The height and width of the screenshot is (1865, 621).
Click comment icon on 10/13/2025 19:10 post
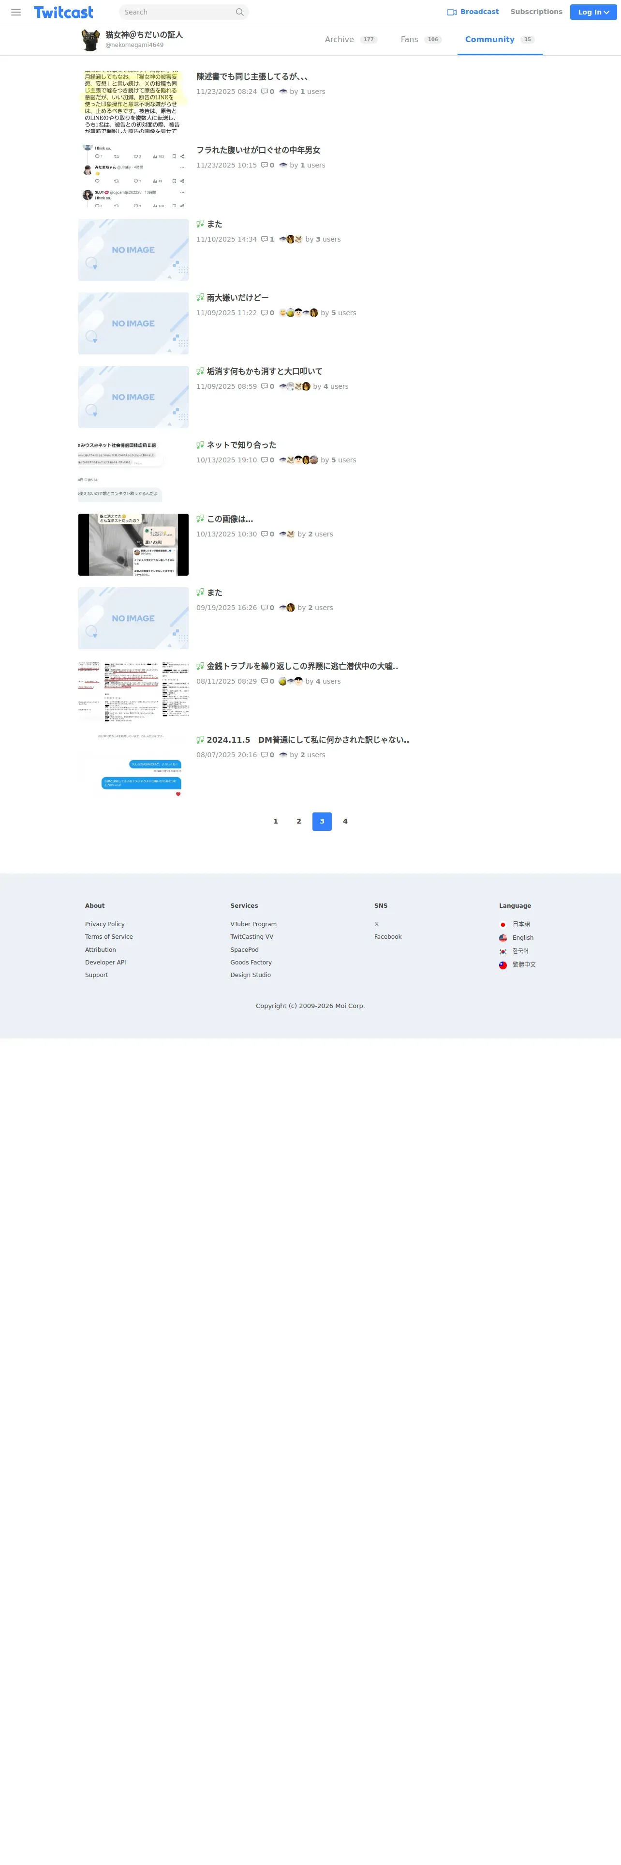265,460
